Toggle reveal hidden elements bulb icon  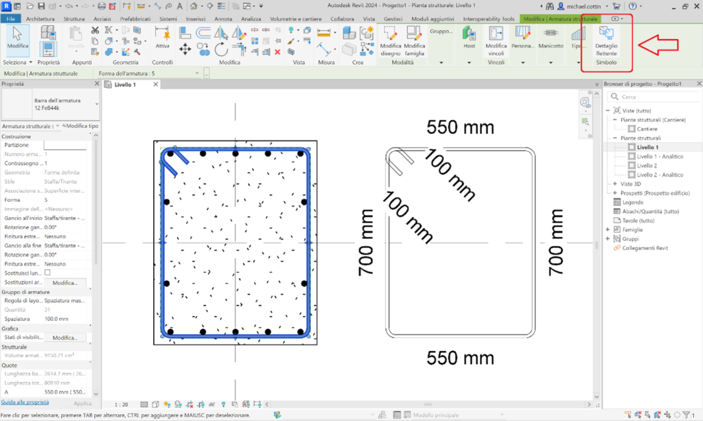click(x=223, y=405)
